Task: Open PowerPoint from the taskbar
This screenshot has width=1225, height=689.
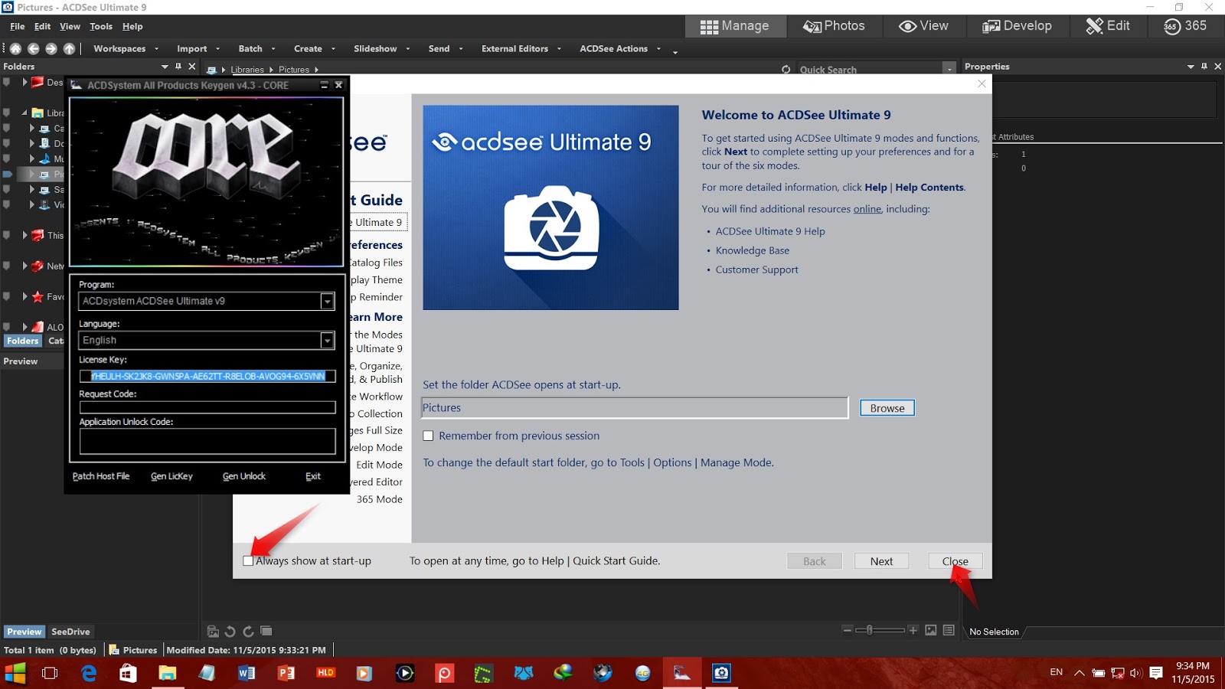Action: pos(286,673)
